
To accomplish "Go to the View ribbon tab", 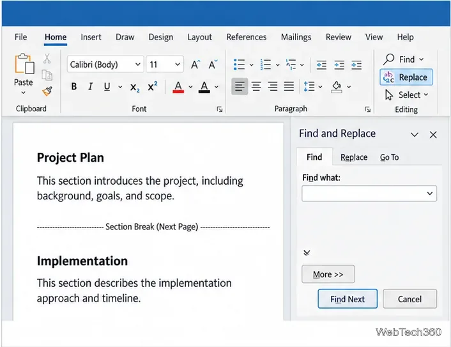I will click(374, 37).
